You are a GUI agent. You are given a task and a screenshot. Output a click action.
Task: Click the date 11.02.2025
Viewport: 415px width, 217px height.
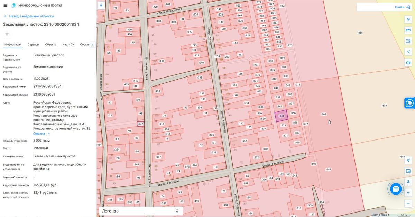click(x=41, y=79)
